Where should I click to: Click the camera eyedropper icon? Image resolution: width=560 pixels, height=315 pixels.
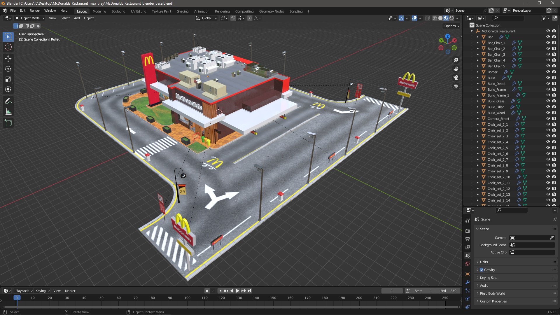(552, 238)
